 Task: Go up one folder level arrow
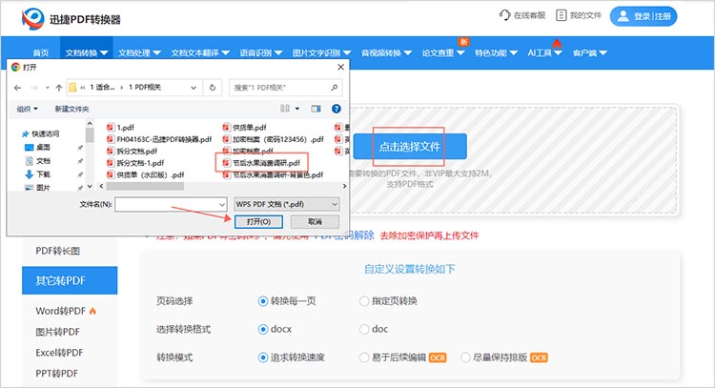59,88
